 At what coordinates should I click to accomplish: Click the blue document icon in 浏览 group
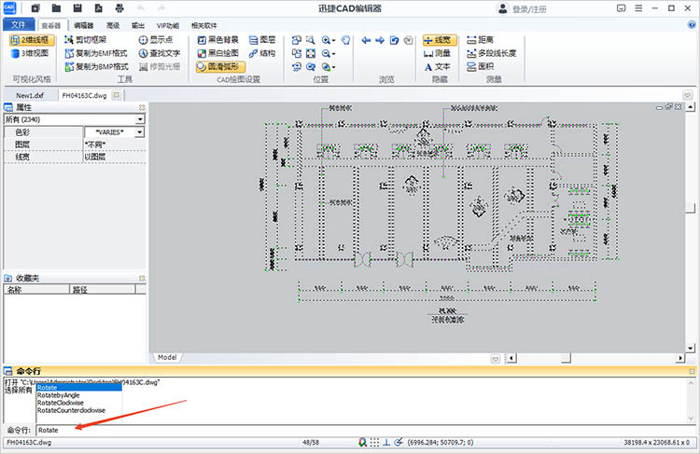point(394,40)
